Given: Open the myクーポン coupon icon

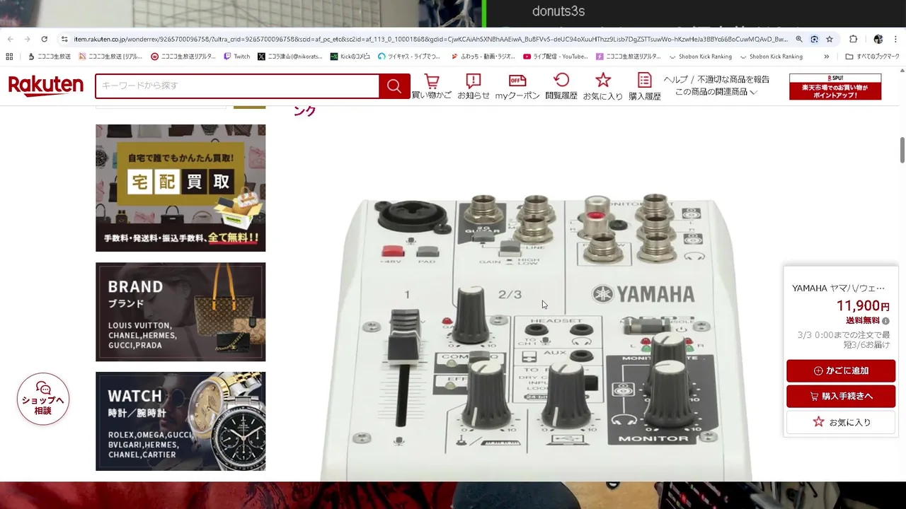Looking at the screenshot, I should (x=517, y=86).
